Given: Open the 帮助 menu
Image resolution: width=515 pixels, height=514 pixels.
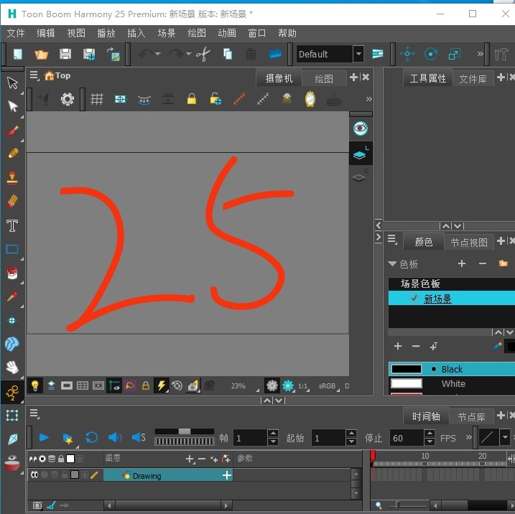Looking at the screenshot, I should click(287, 33).
